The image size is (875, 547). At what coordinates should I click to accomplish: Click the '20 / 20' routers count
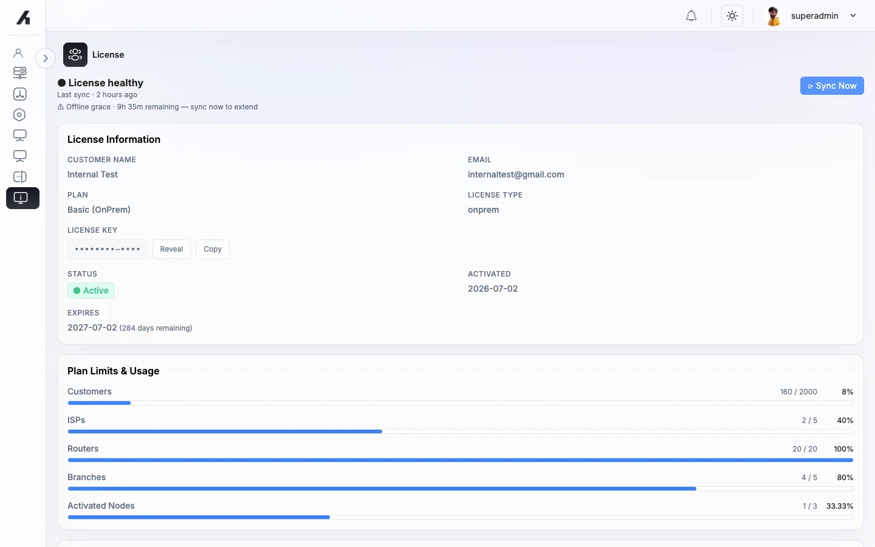tap(805, 449)
